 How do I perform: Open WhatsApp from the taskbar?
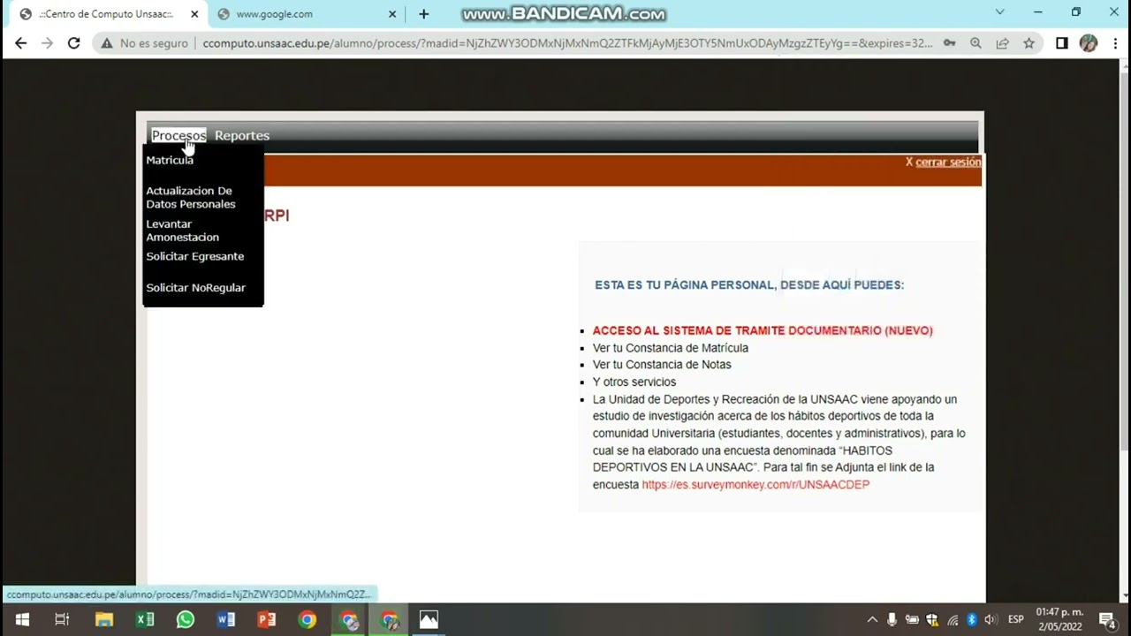click(186, 619)
